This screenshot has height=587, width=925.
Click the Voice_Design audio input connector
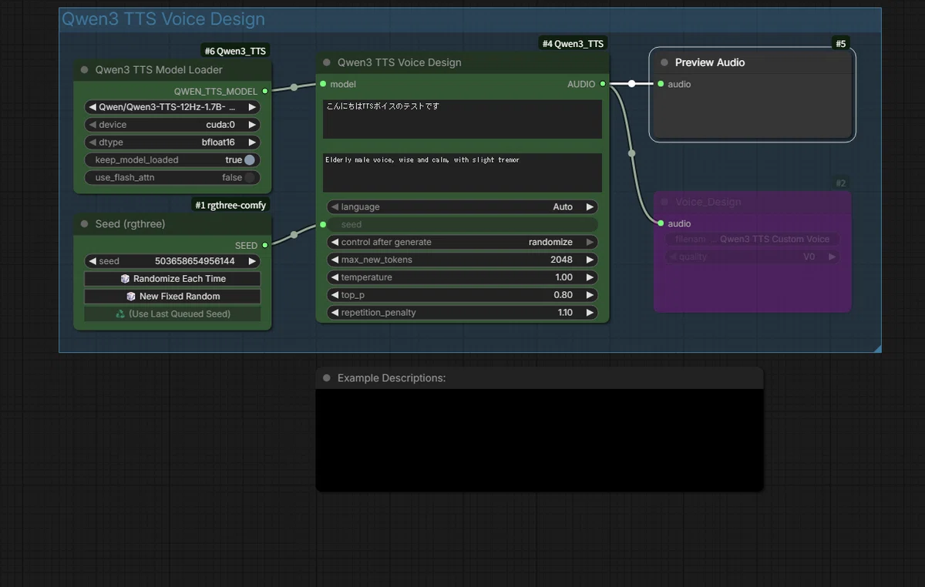661,223
